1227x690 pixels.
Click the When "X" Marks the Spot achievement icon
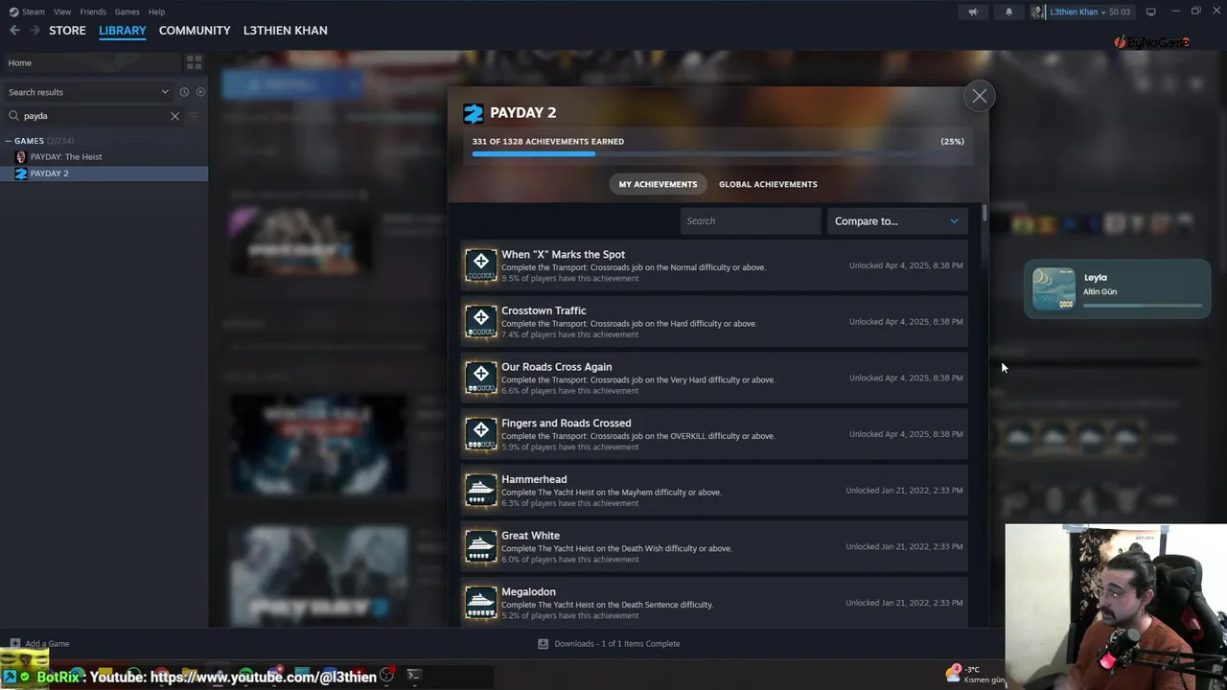coord(480,265)
